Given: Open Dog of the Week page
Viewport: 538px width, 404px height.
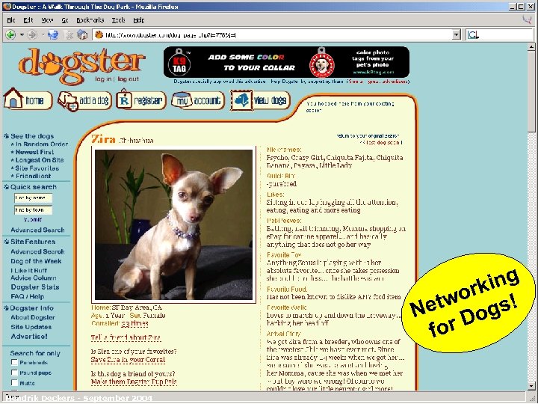Looking at the screenshot, I should click(36, 261).
